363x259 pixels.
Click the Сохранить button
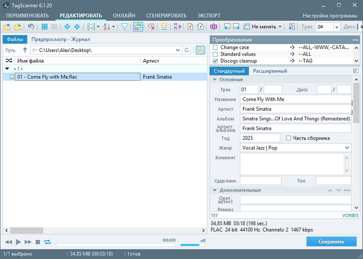tap(331, 241)
